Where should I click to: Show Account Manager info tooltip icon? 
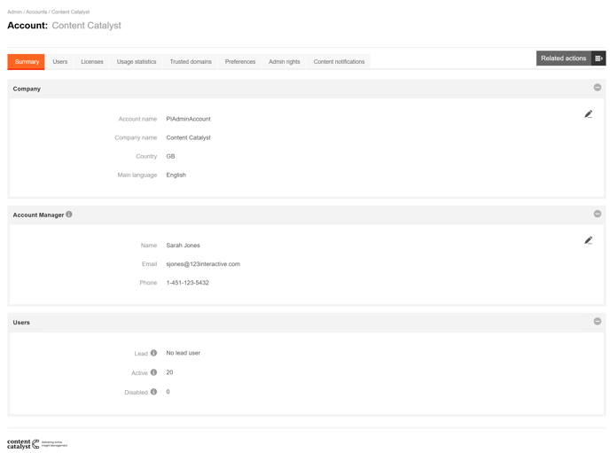click(x=69, y=215)
